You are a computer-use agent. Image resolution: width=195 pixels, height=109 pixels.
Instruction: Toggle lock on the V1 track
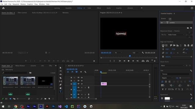(x=71, y=84)
